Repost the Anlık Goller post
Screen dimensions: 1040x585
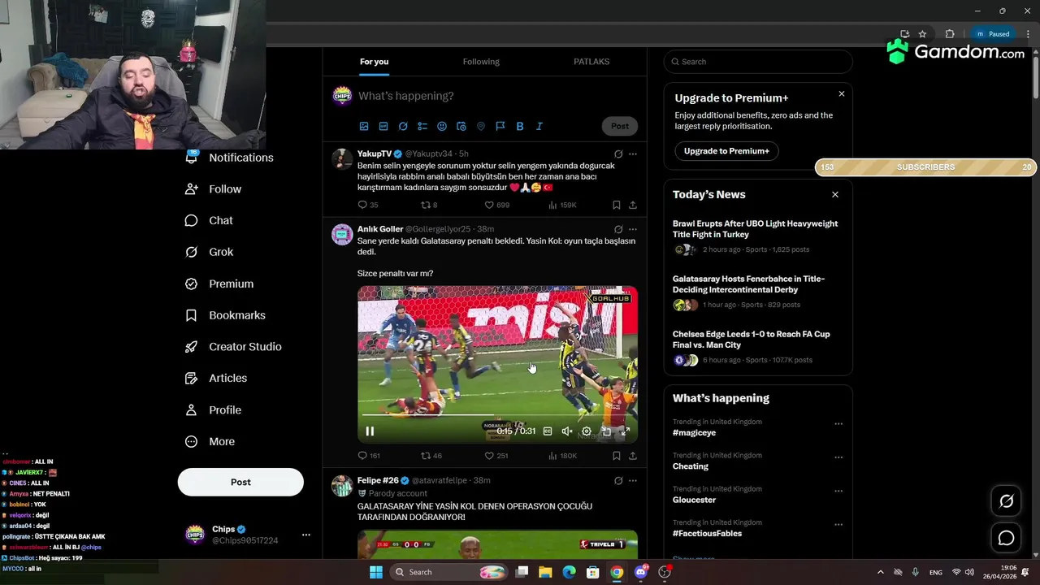(431, 456)
